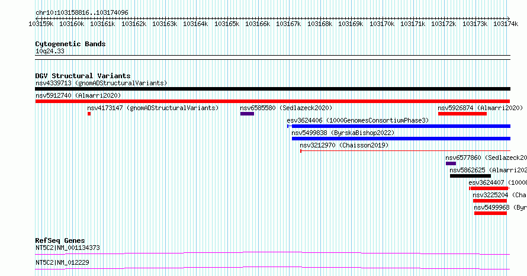Screen dimensions: 527x276
Task: Click the NT5C2 NM_001134373 magenta transcript line
Action: (272, 253)
